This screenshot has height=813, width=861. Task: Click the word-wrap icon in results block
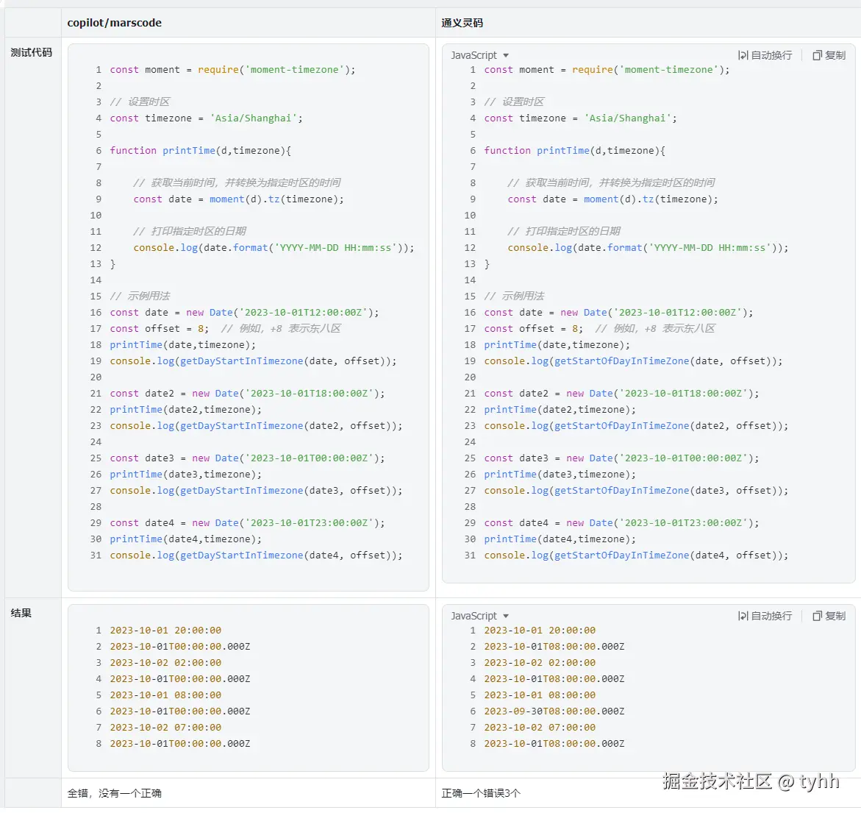(743, 617)
